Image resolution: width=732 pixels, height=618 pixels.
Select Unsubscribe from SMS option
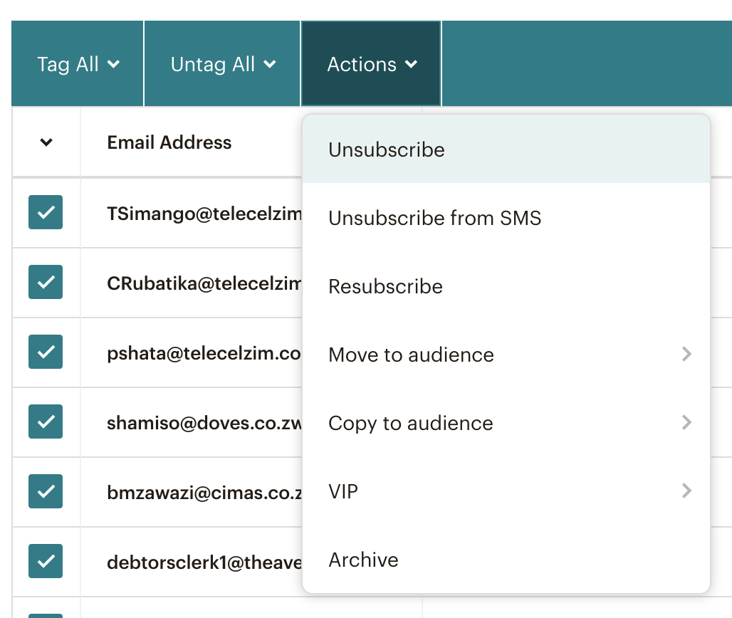click(434, 218)
